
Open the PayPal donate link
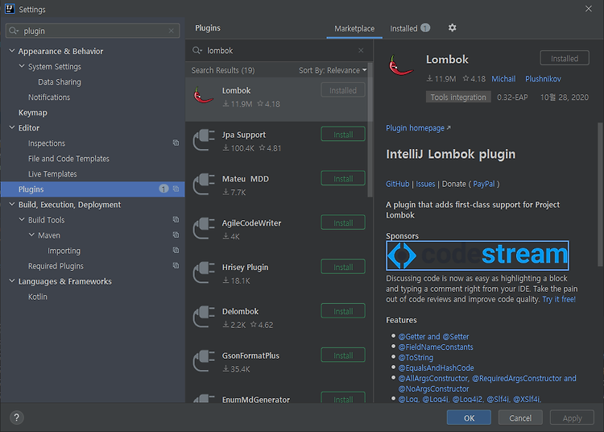484,184
